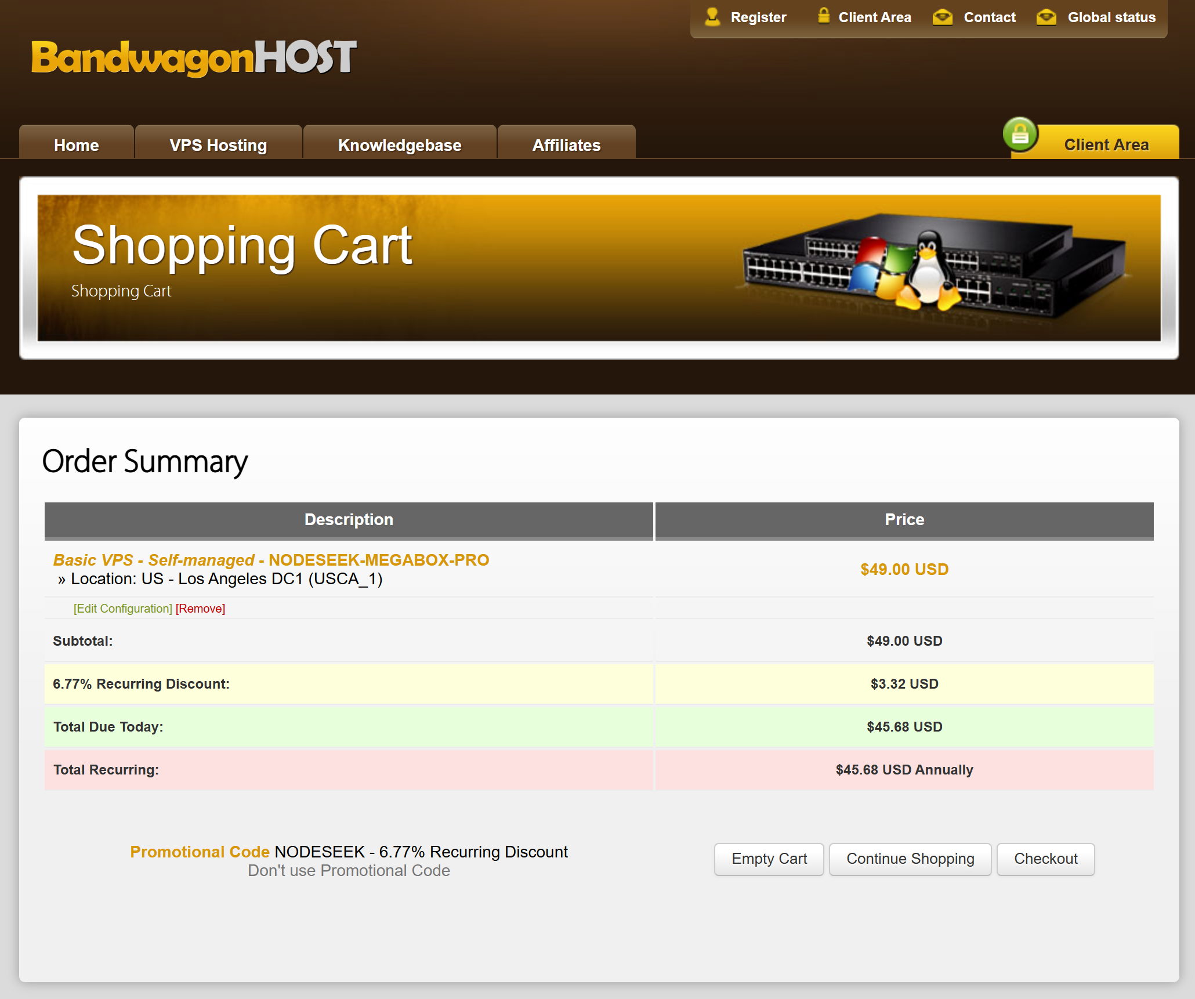Click the Order Summary heading

coord(144,462)
